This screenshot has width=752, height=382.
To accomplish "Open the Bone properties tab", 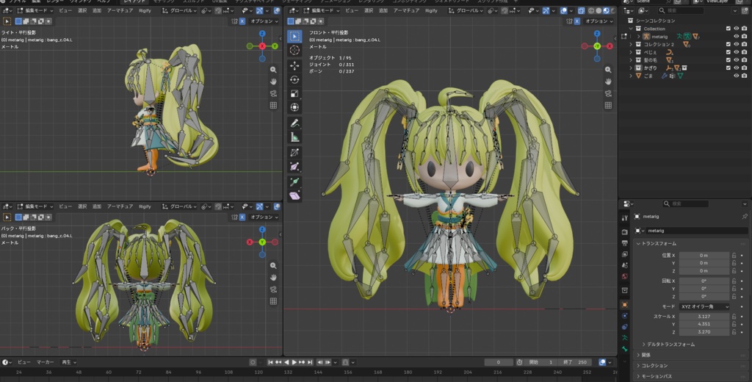I will point(624,349).
